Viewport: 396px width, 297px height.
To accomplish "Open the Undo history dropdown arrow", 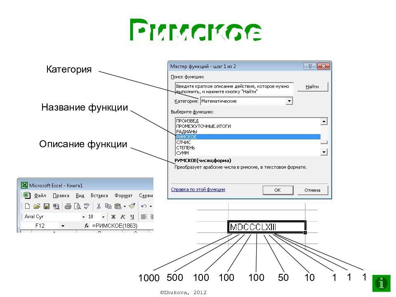I will [151, 206].
